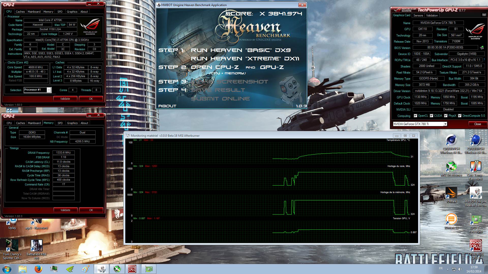Click the 1130 MHz GPU Clock value
488x274 pixels.
click(420, 97)
